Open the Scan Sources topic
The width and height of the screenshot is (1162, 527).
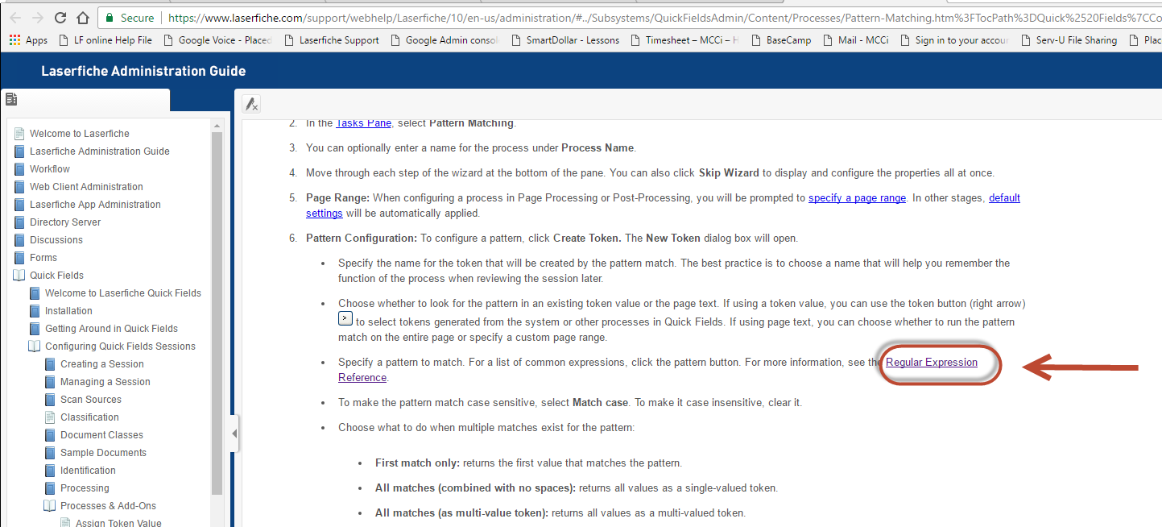pos(91,400)
